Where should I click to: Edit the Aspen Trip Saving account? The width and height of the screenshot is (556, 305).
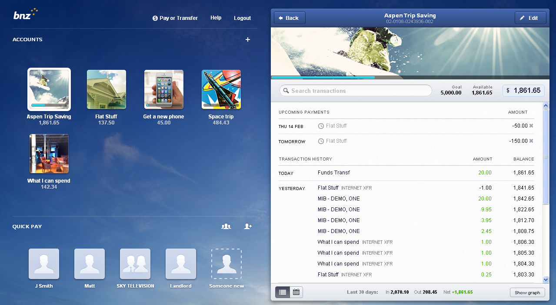click(x=530, y=18)
